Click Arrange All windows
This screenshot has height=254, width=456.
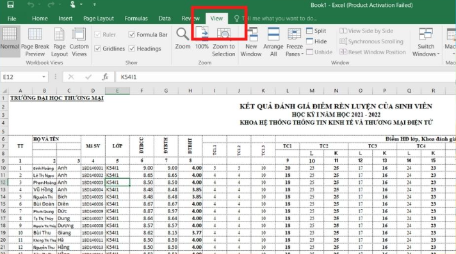click(x=273, y=42)
